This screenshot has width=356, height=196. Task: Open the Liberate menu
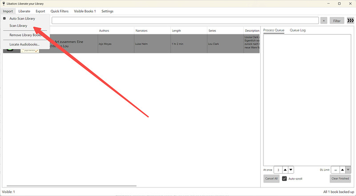tap(24, 11)
